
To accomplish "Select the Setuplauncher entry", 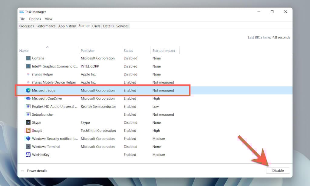I will pos(43,115).
